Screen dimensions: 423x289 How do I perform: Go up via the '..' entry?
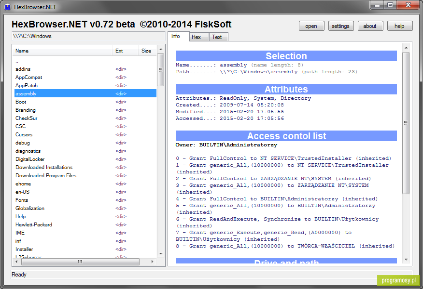pyautogui.click(x=85, y=61)
